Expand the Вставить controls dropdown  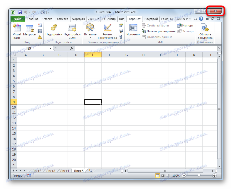click(90, 38)
